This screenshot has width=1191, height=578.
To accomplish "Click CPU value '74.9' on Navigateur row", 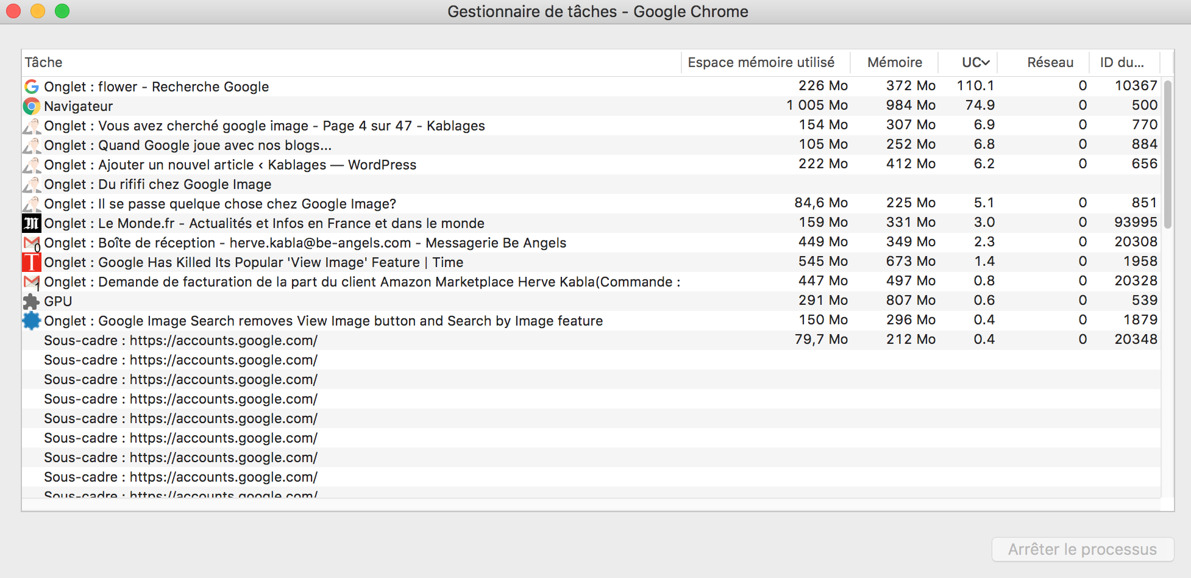I will point(980,105).
